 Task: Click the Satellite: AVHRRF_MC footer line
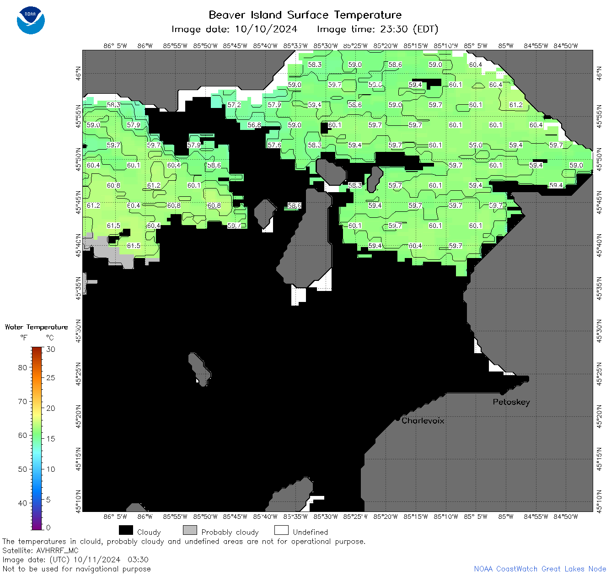[x=40, y=550]
